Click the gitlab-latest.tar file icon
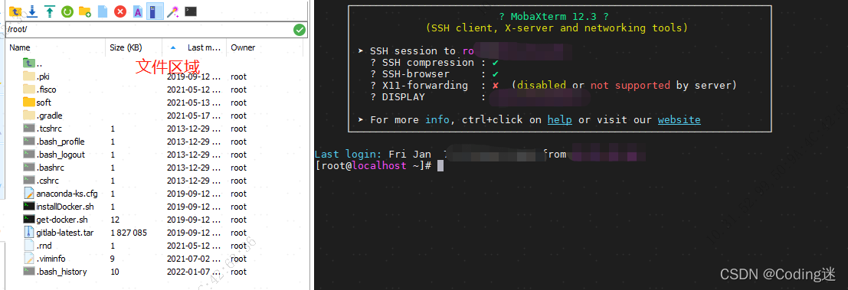 28,233
